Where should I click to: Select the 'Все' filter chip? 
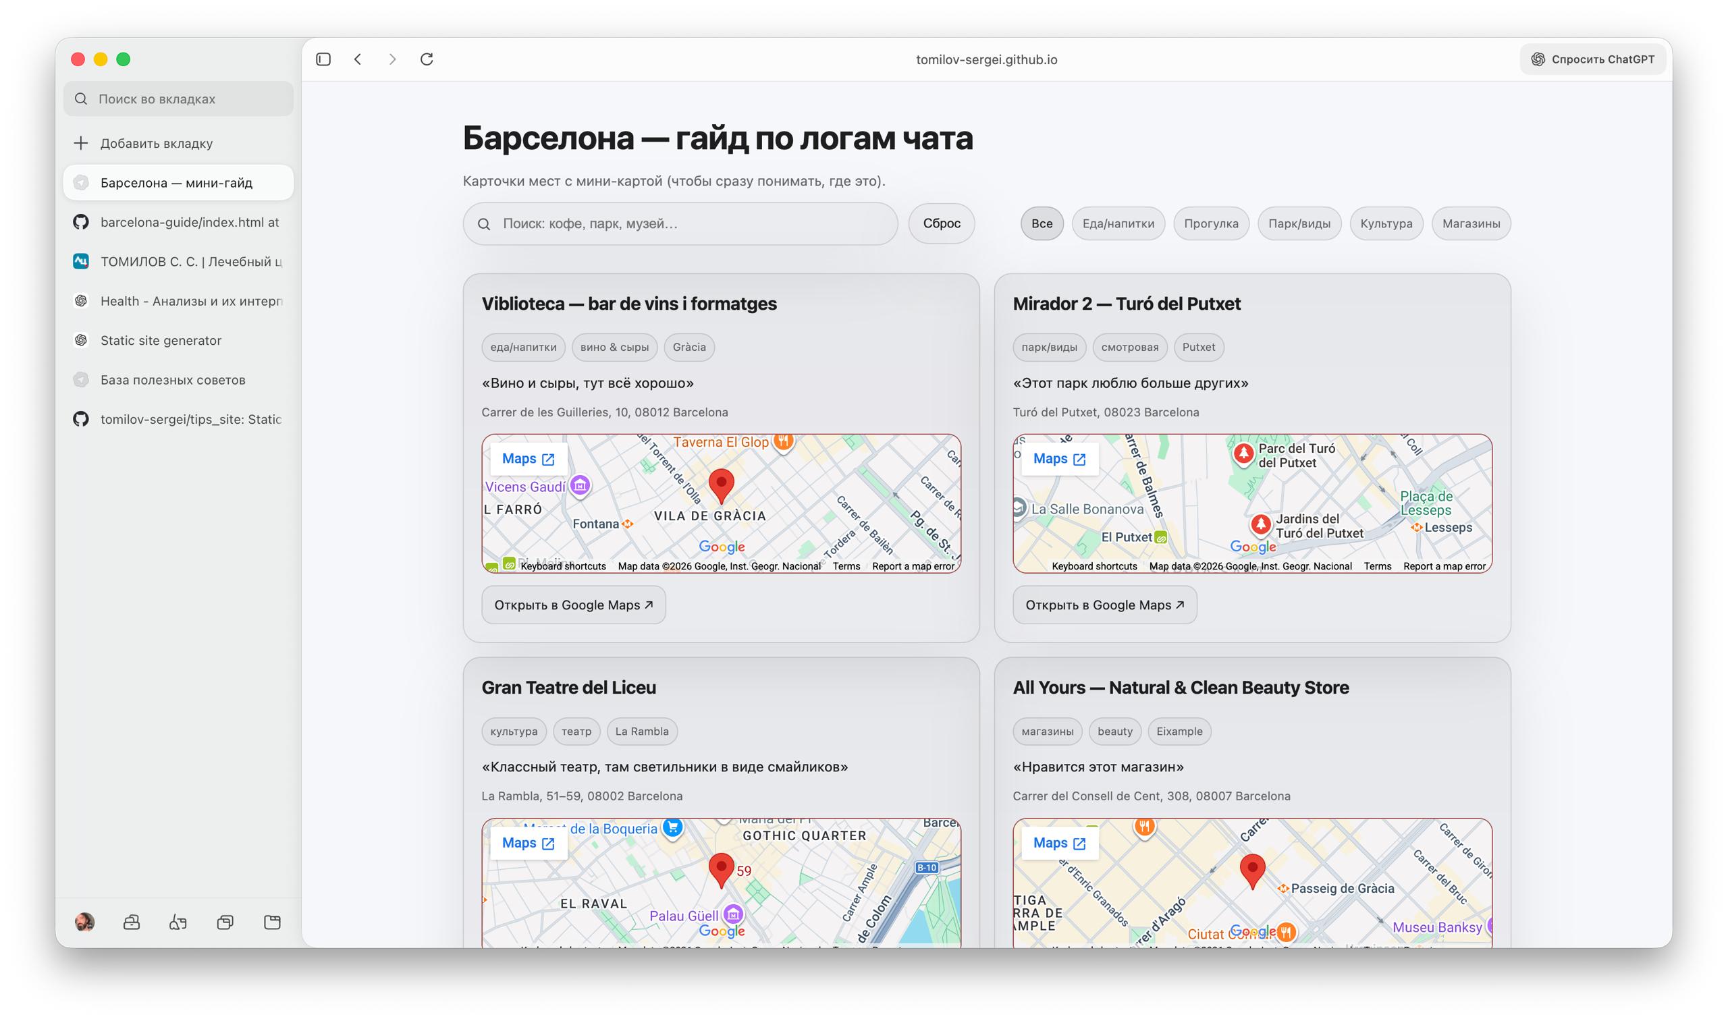[1042, 223]
